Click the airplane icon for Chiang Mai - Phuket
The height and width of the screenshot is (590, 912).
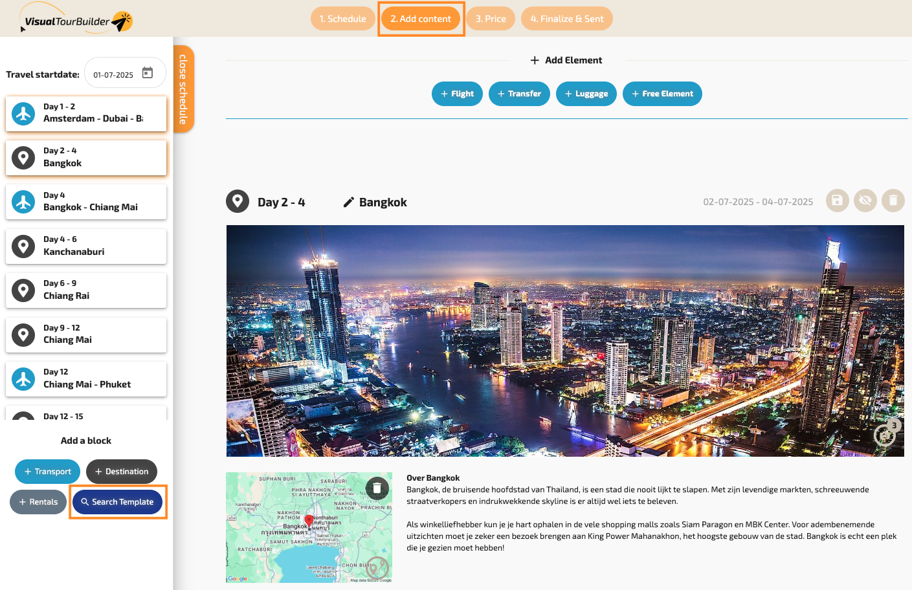pos(23,379)
